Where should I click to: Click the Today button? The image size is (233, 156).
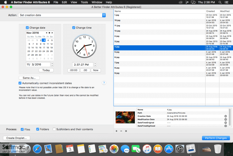coord(46,70)
